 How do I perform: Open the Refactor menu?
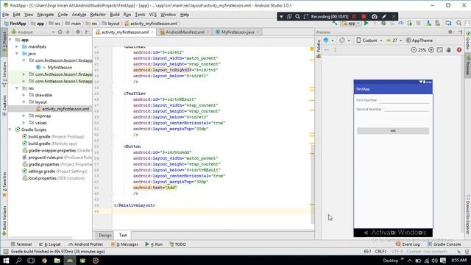(98, 15)
